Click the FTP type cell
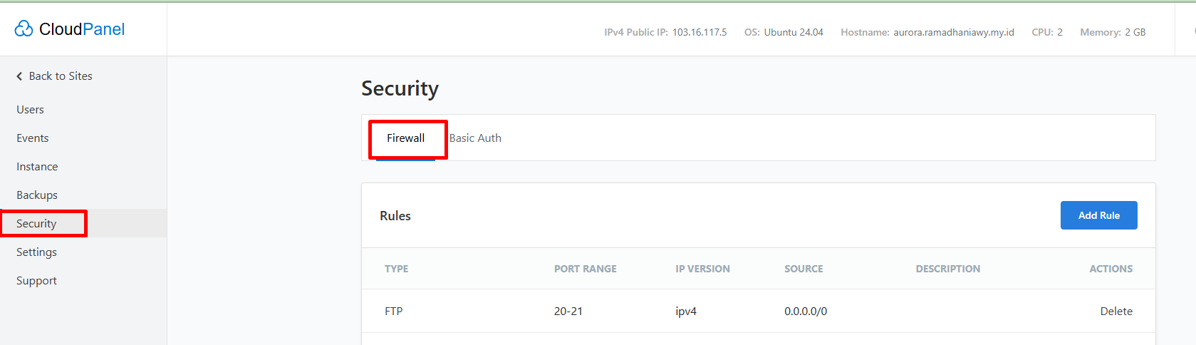Viewport: 1196px width, 345px height. (x=394, y=311)
